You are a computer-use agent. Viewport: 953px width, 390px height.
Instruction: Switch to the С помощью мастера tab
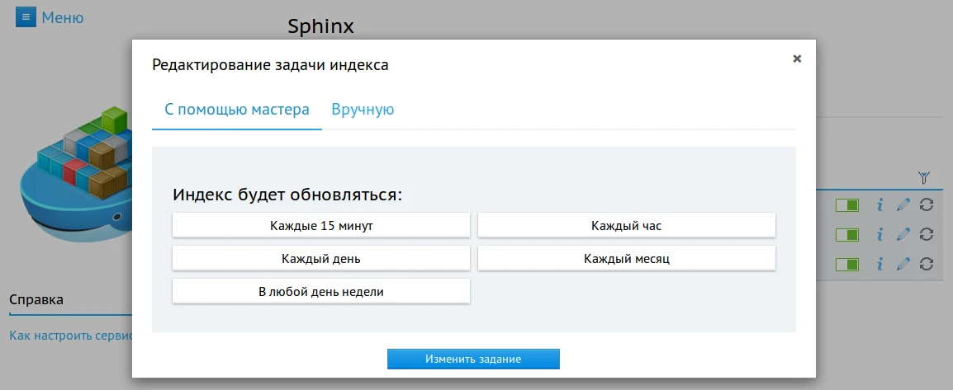point(237,110)
